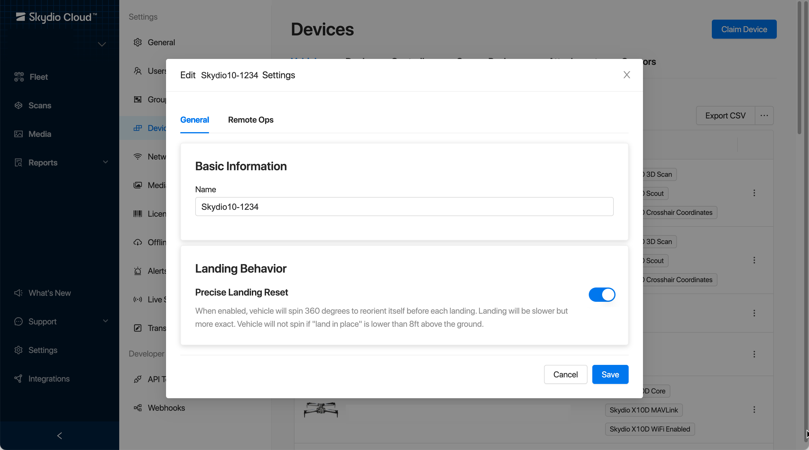Expand the organization dropdown chevron under logo
The image size is (809, 450).
pyautogui.click(x=102, y=44)
